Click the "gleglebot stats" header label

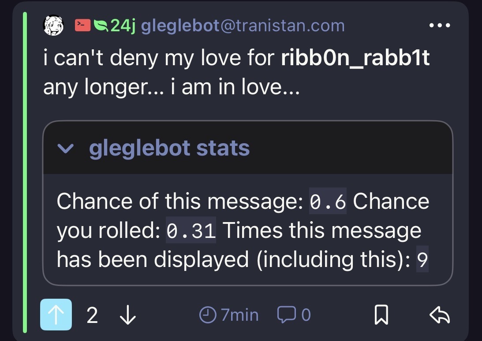coord(169,148)
